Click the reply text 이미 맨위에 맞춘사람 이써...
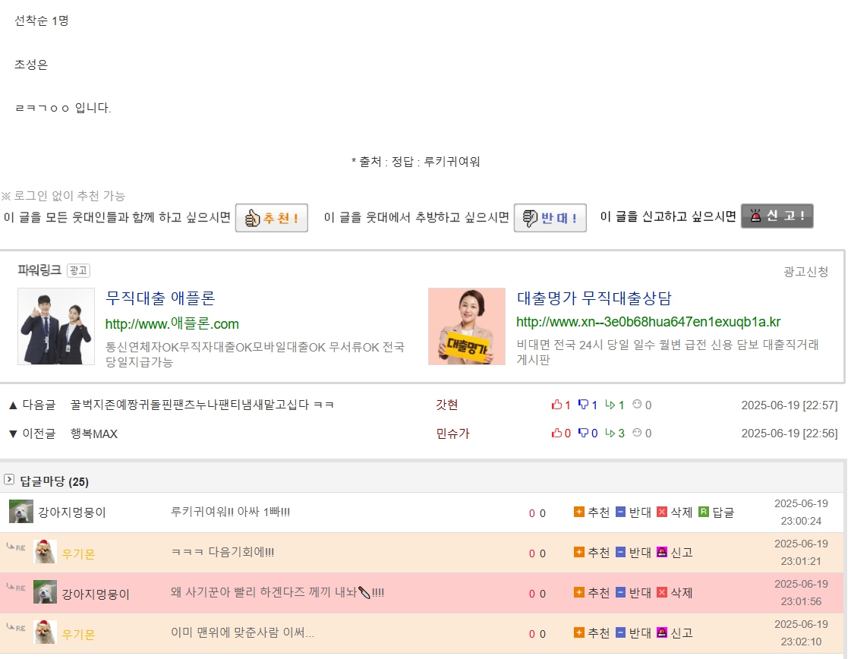The width and height of the screenshot is (851, 659). 243,632
